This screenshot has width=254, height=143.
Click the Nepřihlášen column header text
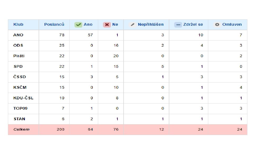[151, 24]
